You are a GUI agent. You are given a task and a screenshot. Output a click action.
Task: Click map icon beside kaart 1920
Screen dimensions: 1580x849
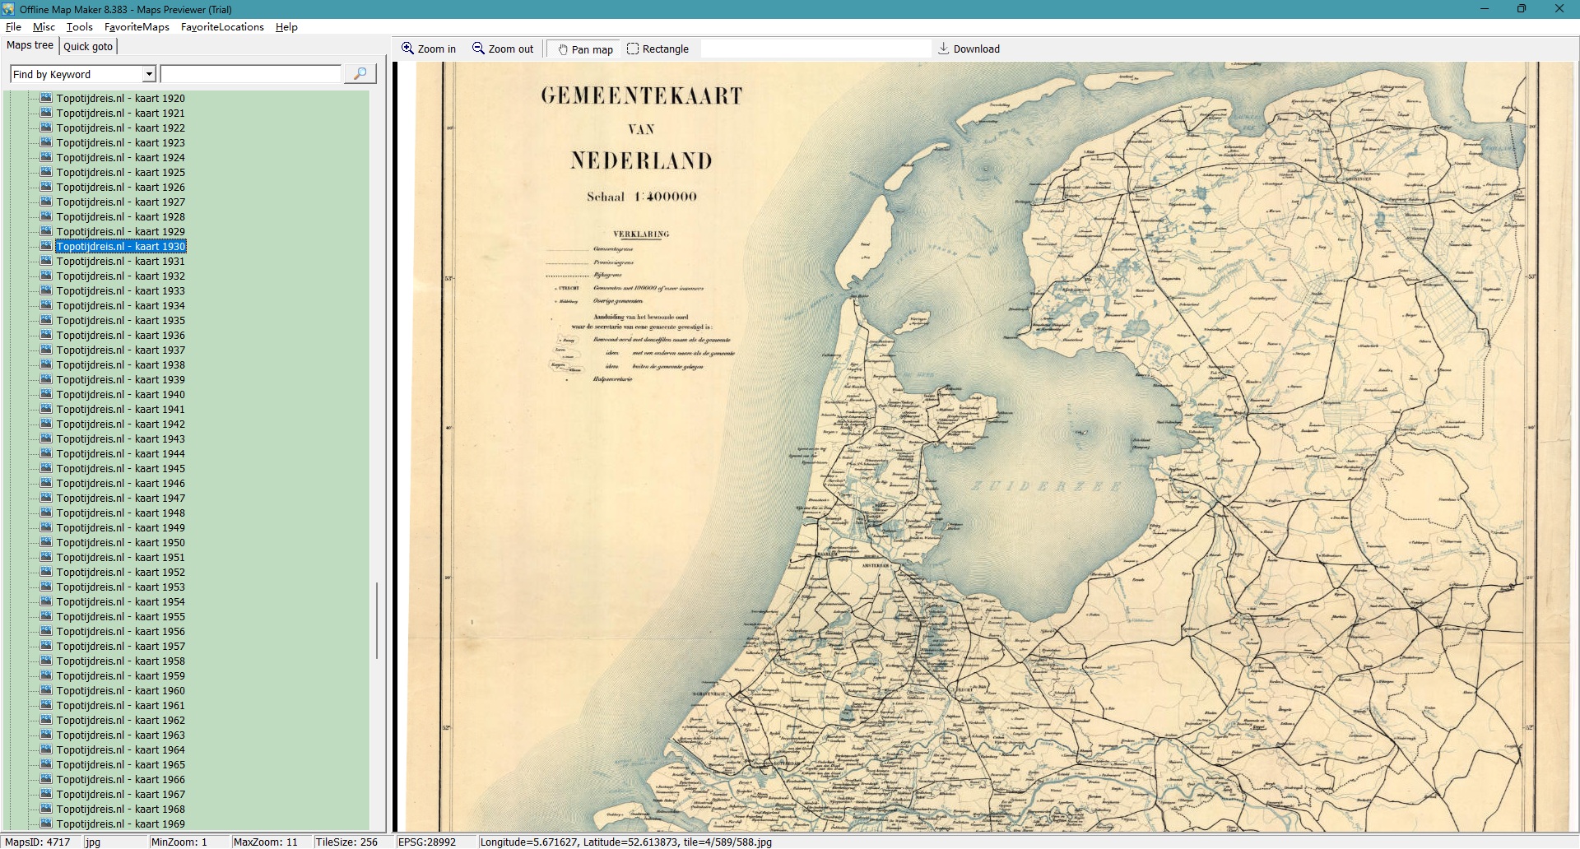pyautogui.click(x=46, y=98)
